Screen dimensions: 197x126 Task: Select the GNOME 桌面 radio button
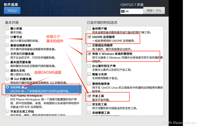tap(7, 87)
